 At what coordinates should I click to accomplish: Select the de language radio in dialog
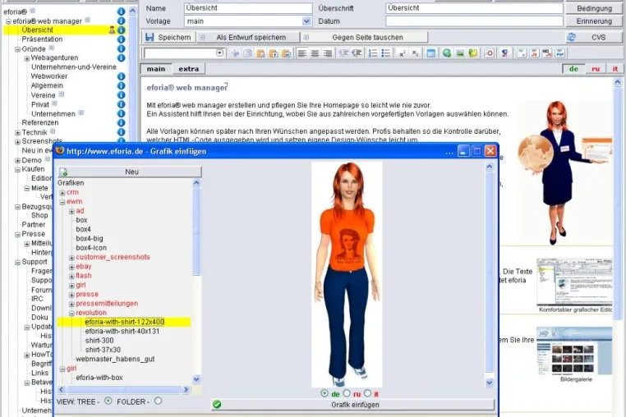pos(325,393)
